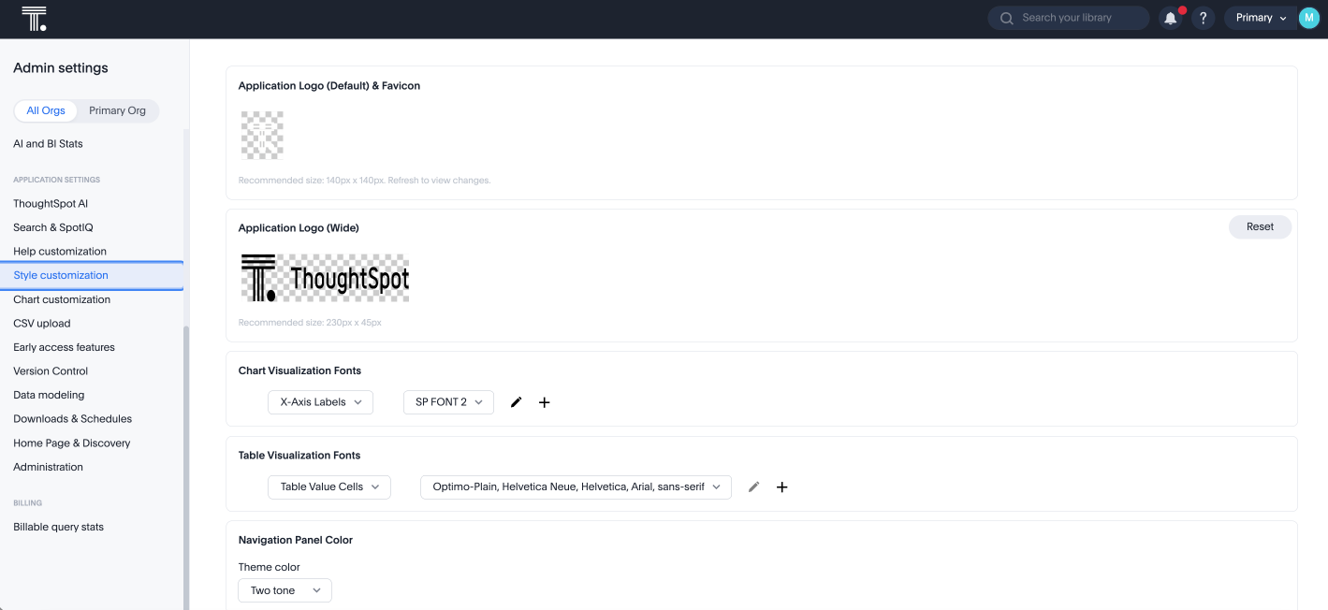Expand the SP FONT 2 font dropdown
The image size is (1328, 610).
[448, 401]
